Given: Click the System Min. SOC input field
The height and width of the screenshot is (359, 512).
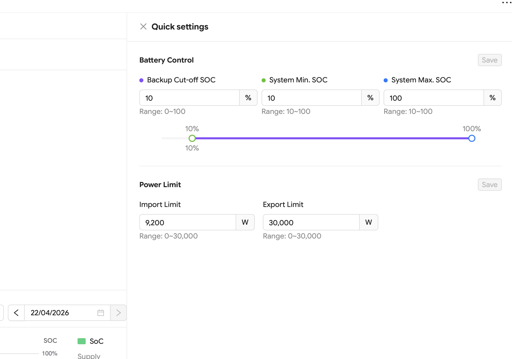Looking at the screenshot, I should click(311, 98).
